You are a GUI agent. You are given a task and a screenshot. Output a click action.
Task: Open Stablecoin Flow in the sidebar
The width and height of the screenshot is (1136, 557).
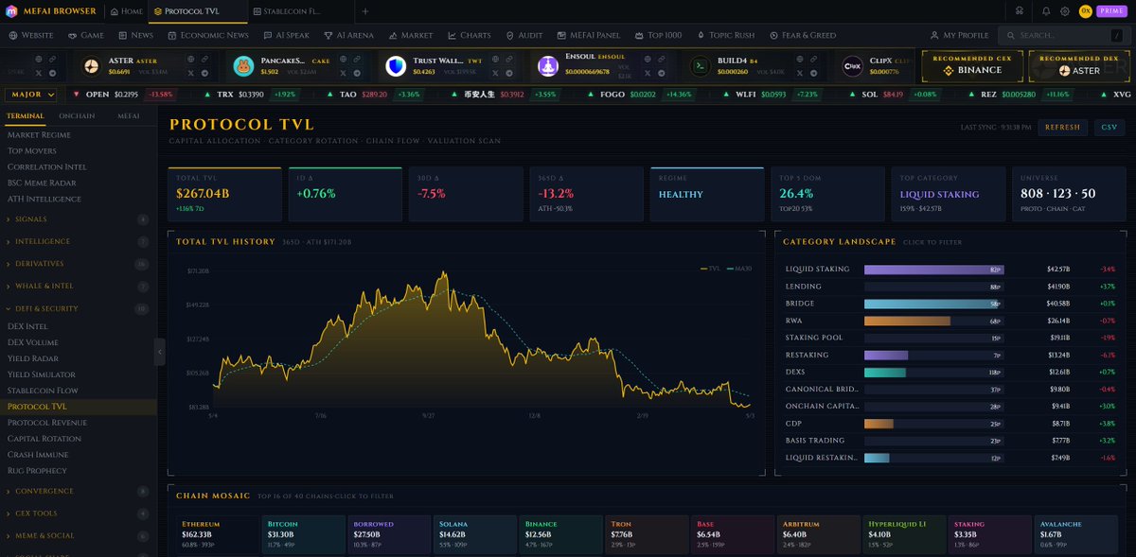(x=43, y=391)
